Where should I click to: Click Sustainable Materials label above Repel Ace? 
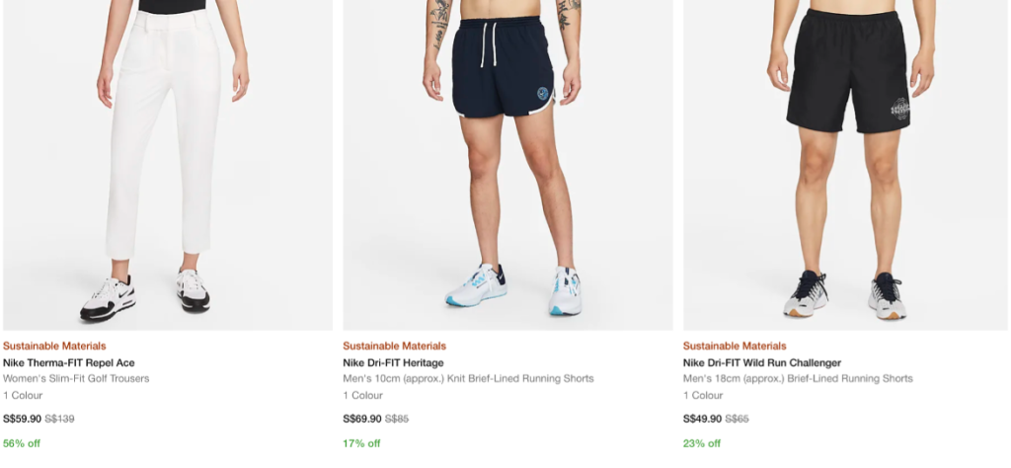[x=54, y=347]
